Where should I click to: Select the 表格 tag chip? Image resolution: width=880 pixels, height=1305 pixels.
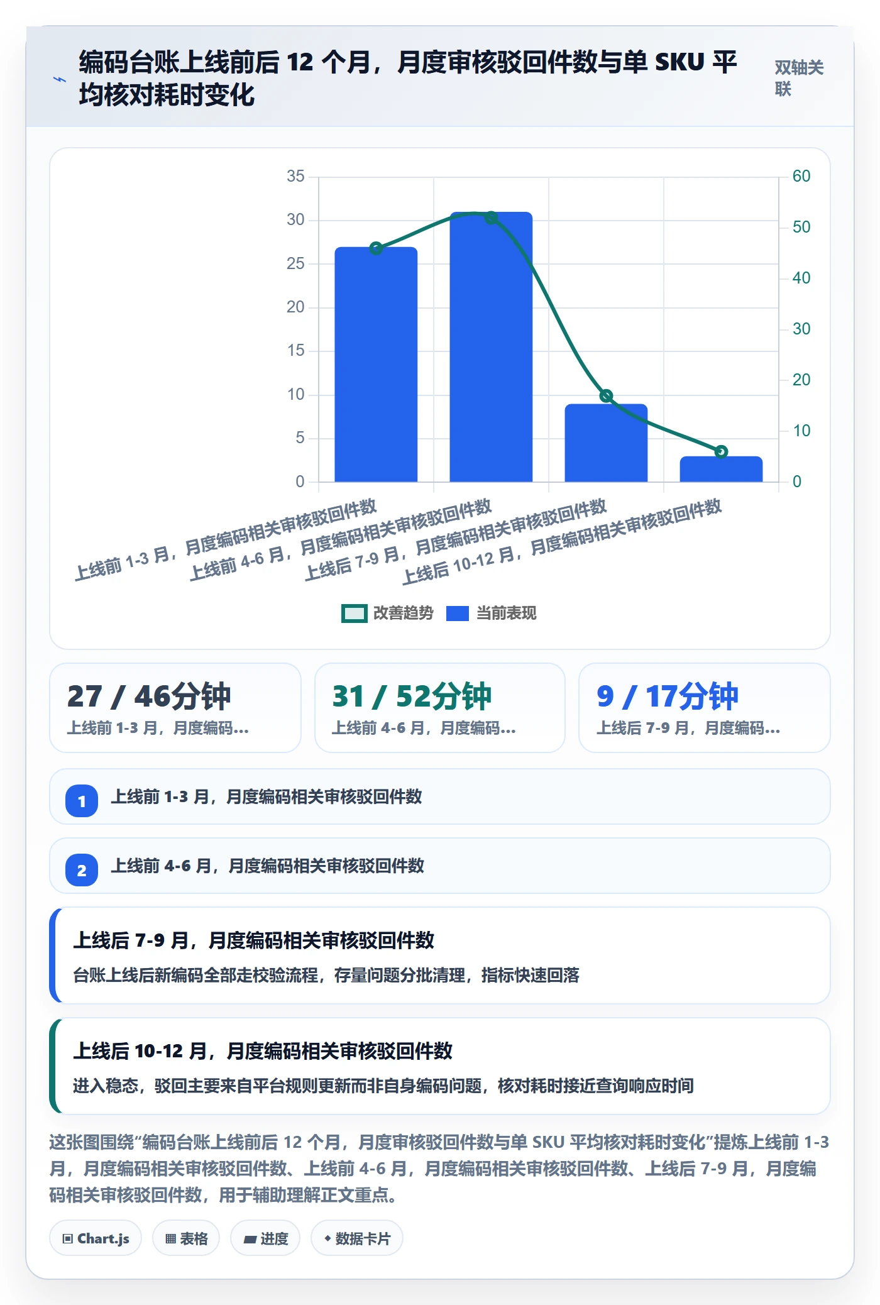pos(186,1238)
